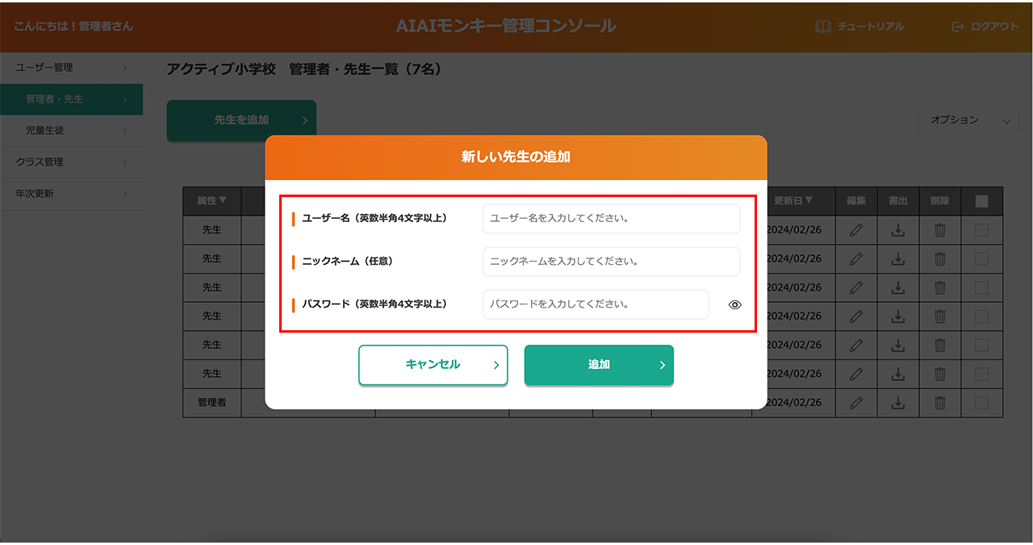The image size is (1033, 545).
Task: Click pencil edit icon in first row
Action: click(x=856, y=230)
